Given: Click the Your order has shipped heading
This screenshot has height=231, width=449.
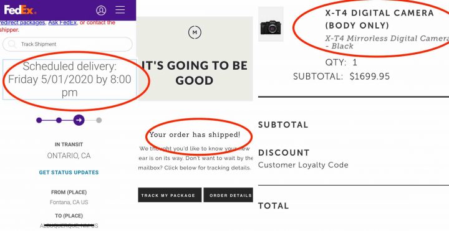Looking at the screenshot, I should (195, 134).
